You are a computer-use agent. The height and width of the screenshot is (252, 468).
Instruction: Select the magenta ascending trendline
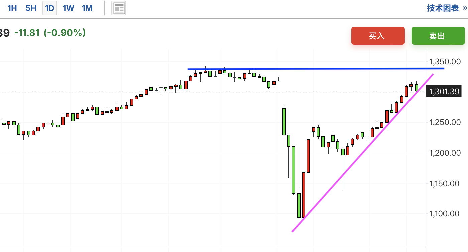[x=363, y=153]
